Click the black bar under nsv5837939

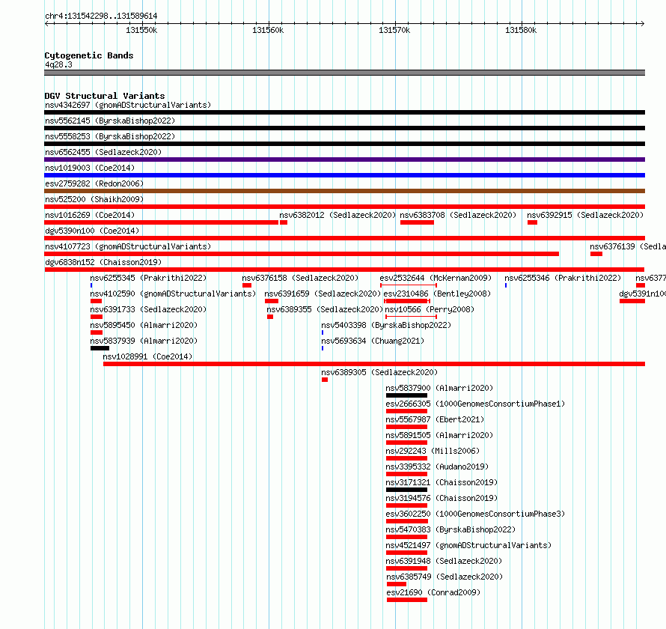pos(100,348)
